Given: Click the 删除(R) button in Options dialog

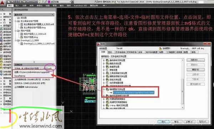Looking at the screenshot, I should [x=195, y=70].
